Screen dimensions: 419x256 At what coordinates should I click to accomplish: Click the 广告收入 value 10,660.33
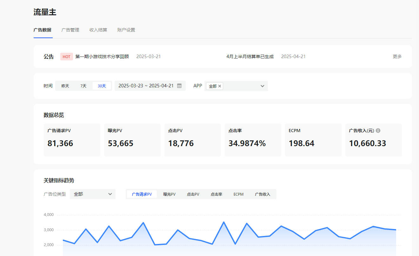(x=368, y=143)
